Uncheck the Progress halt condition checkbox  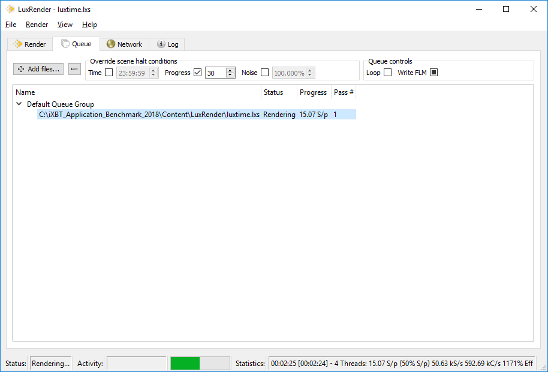coord(197,73)
